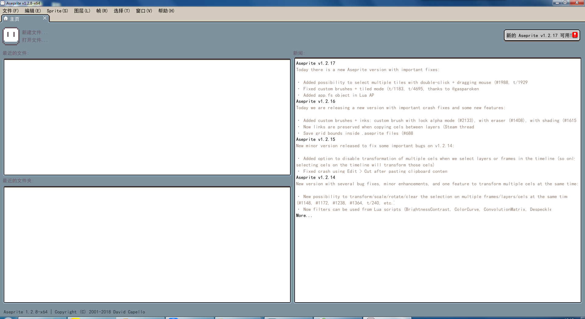The image size is (585, 319).
Task: Open the 文件(F) menu
Action: 11,11
